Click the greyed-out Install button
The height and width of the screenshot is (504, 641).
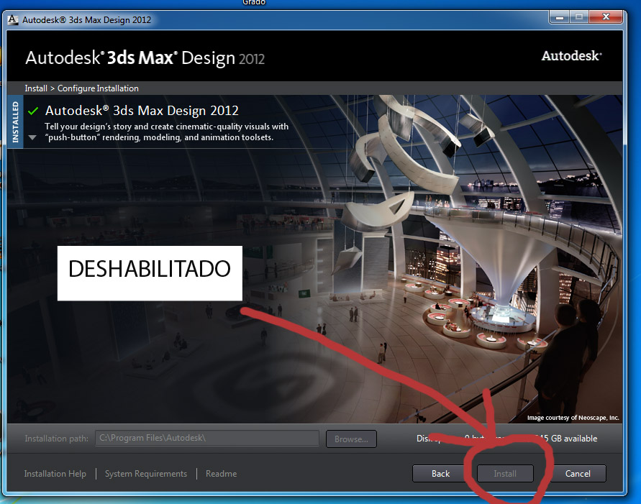pos(505,473)
